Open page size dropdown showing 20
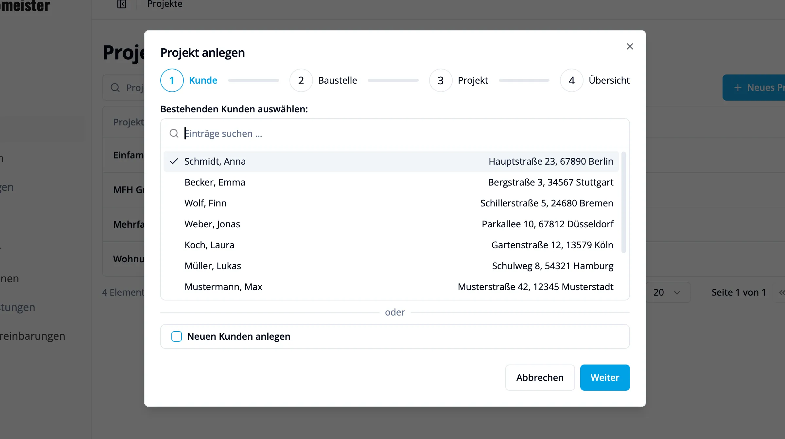Screen dimensions: 785x439 (x=667, y=292)
